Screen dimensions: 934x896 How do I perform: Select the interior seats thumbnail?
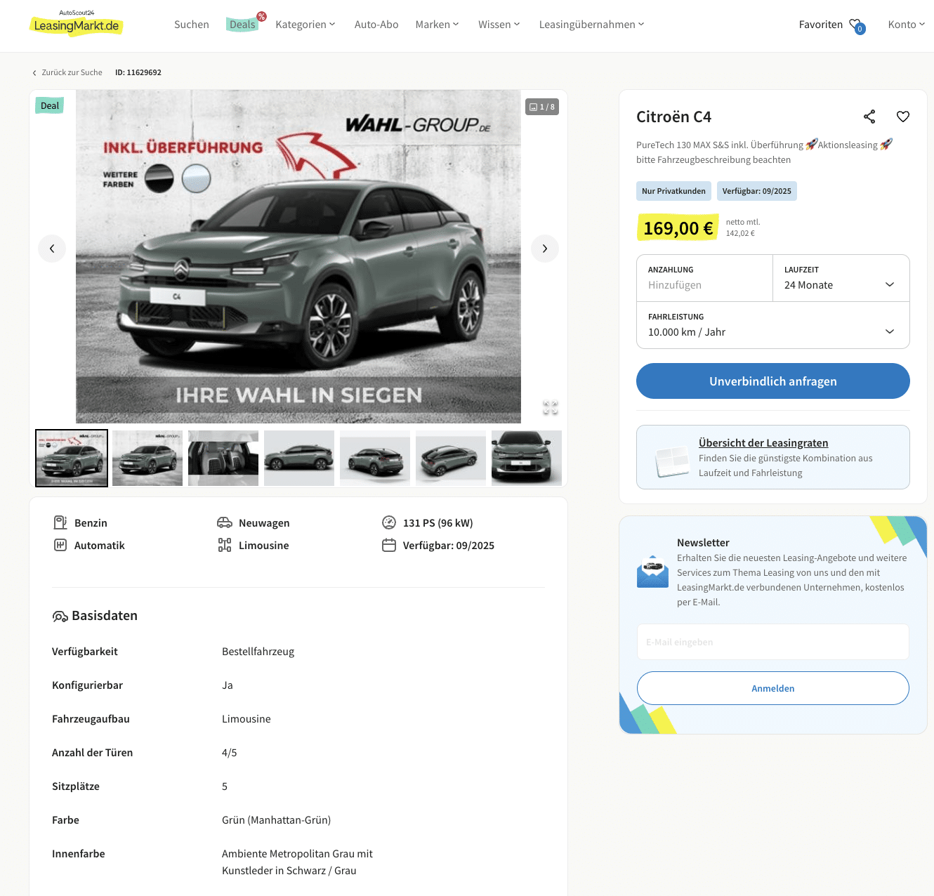[x=223, y=458]
